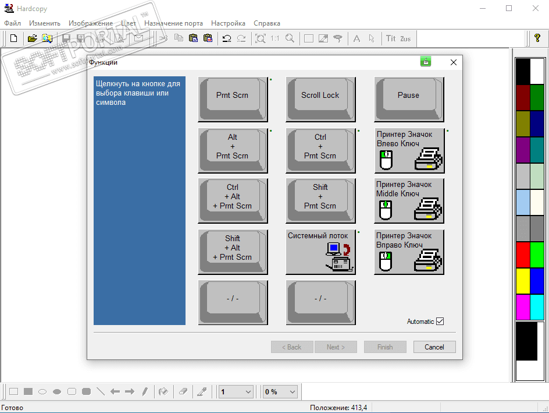Click the Help question mark icon
549x413 pixels.
[537, 38]
